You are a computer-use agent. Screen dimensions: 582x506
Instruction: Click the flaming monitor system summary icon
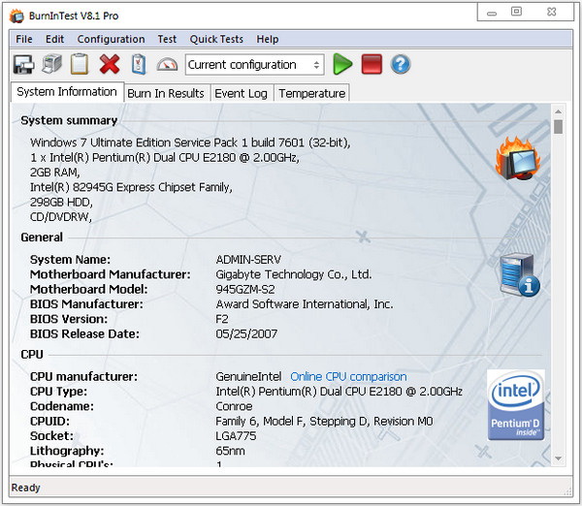519,158
